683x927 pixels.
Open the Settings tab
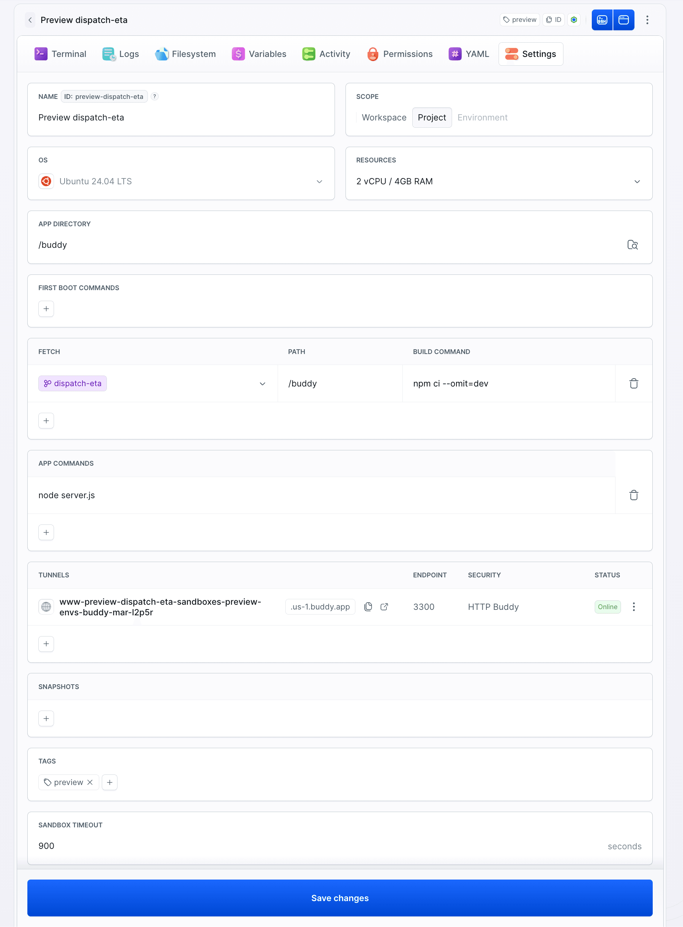click(x=530, y=54)
